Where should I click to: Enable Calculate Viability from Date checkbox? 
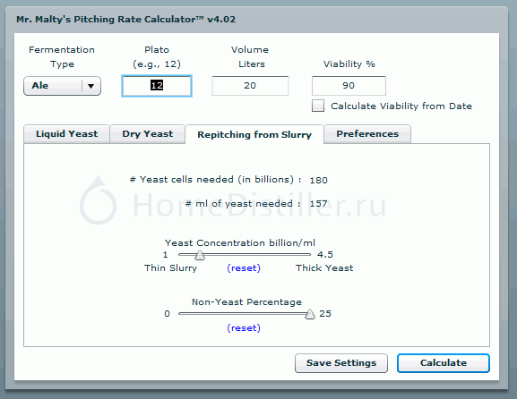pos(318,106)
